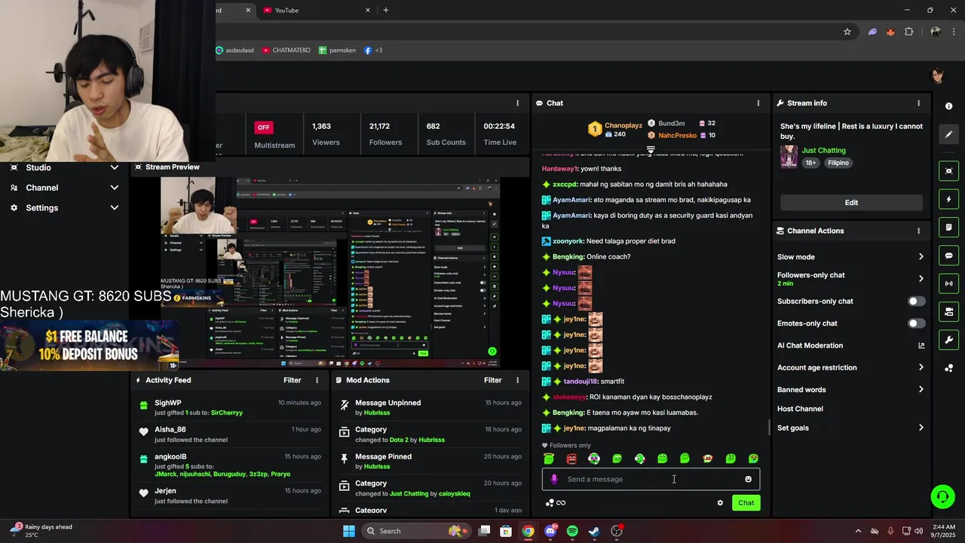Click SirCherryy in the Activity Feed
This screenshot has height=543, width=965.
(227, 413)
